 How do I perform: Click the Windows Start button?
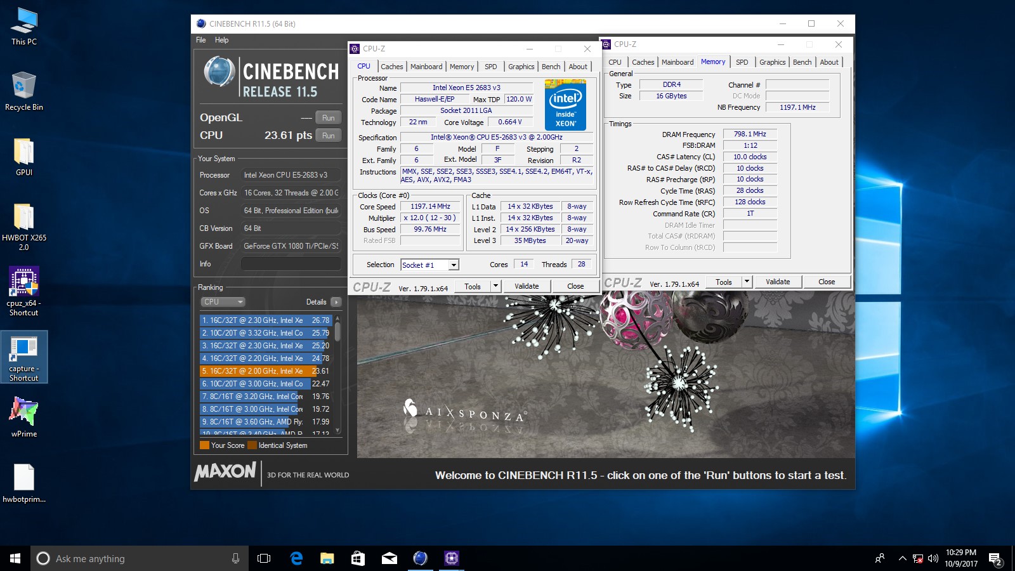[15, 558]
